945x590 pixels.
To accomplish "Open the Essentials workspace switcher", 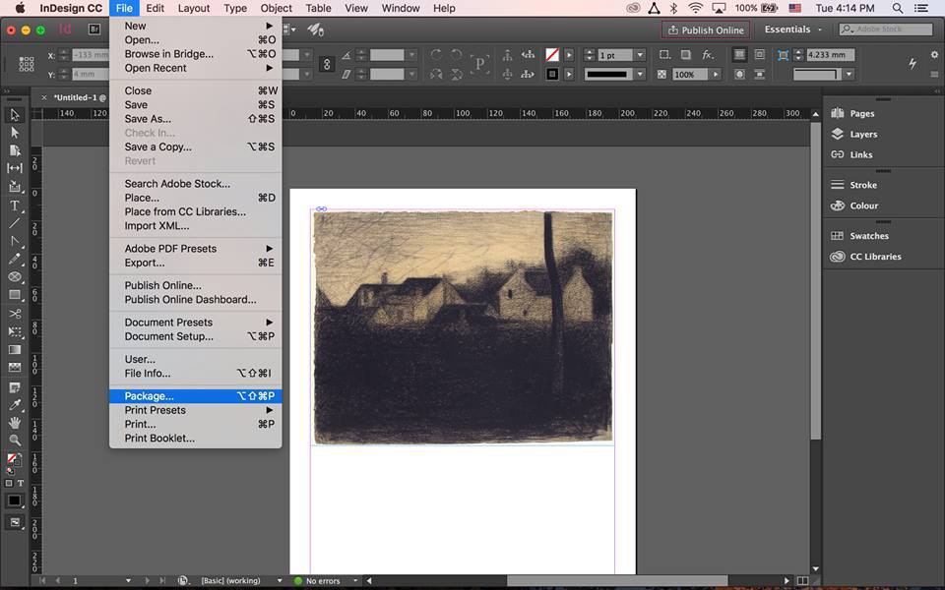I will point(792,29).
